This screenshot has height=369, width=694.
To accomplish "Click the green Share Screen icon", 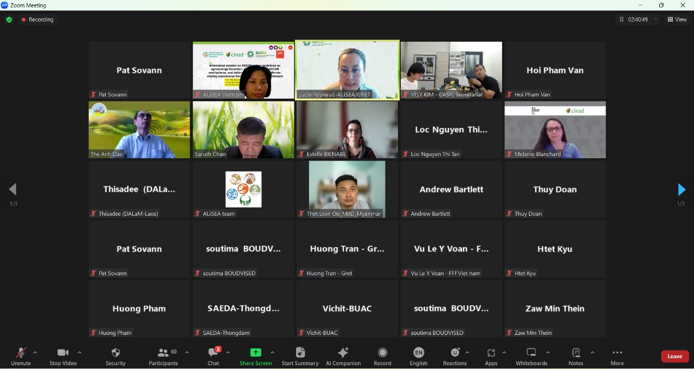I will click(x=255, y=353).
